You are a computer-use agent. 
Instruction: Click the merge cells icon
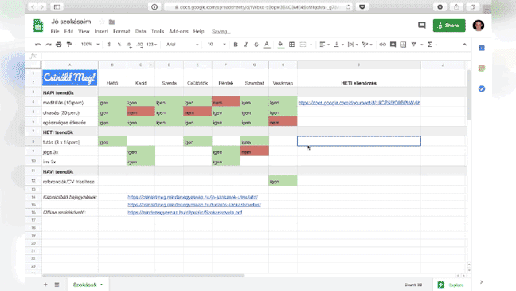pyautogui.click(x=303, y=45)
